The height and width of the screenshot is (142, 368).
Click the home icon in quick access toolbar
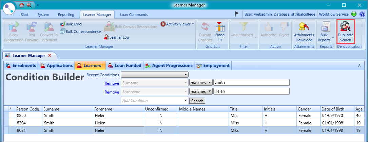click(x=22, y=5)
